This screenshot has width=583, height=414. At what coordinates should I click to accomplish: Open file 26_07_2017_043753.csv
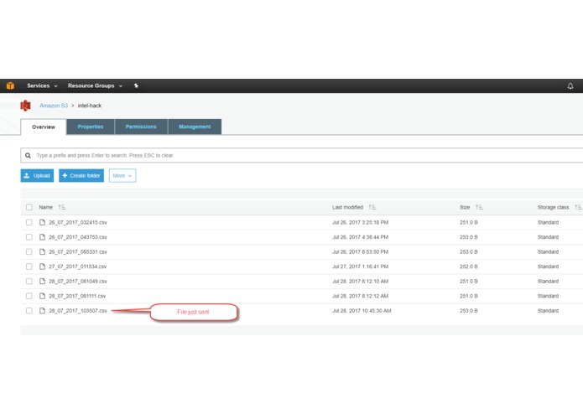tap(78, 237)
